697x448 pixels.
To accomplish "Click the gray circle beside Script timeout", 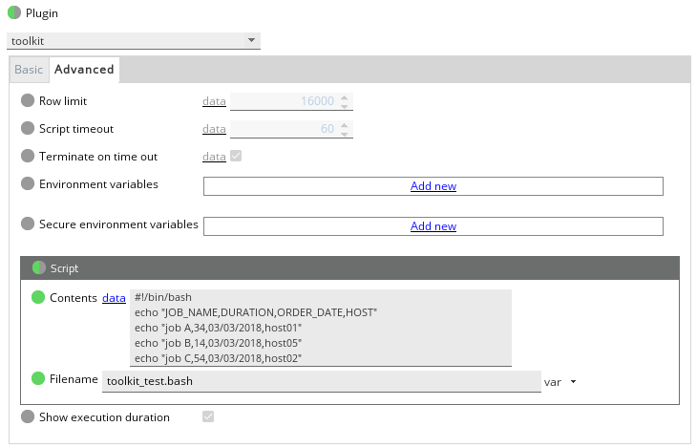I will click(x=28, y=128).
